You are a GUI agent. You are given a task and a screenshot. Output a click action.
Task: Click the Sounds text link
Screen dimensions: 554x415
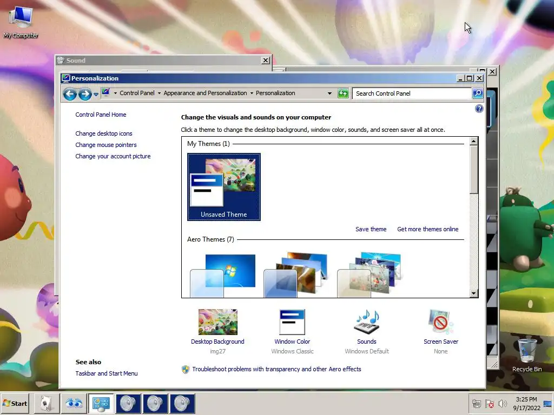[367, 342]
